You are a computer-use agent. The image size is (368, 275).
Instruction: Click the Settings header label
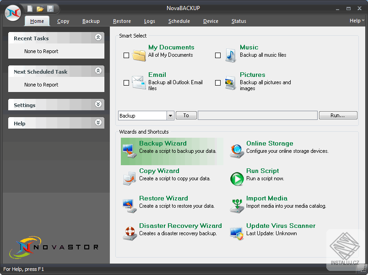click(x=25, y=105)
